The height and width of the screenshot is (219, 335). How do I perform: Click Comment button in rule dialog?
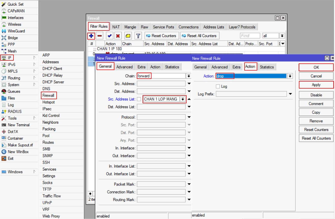point(316,104)
